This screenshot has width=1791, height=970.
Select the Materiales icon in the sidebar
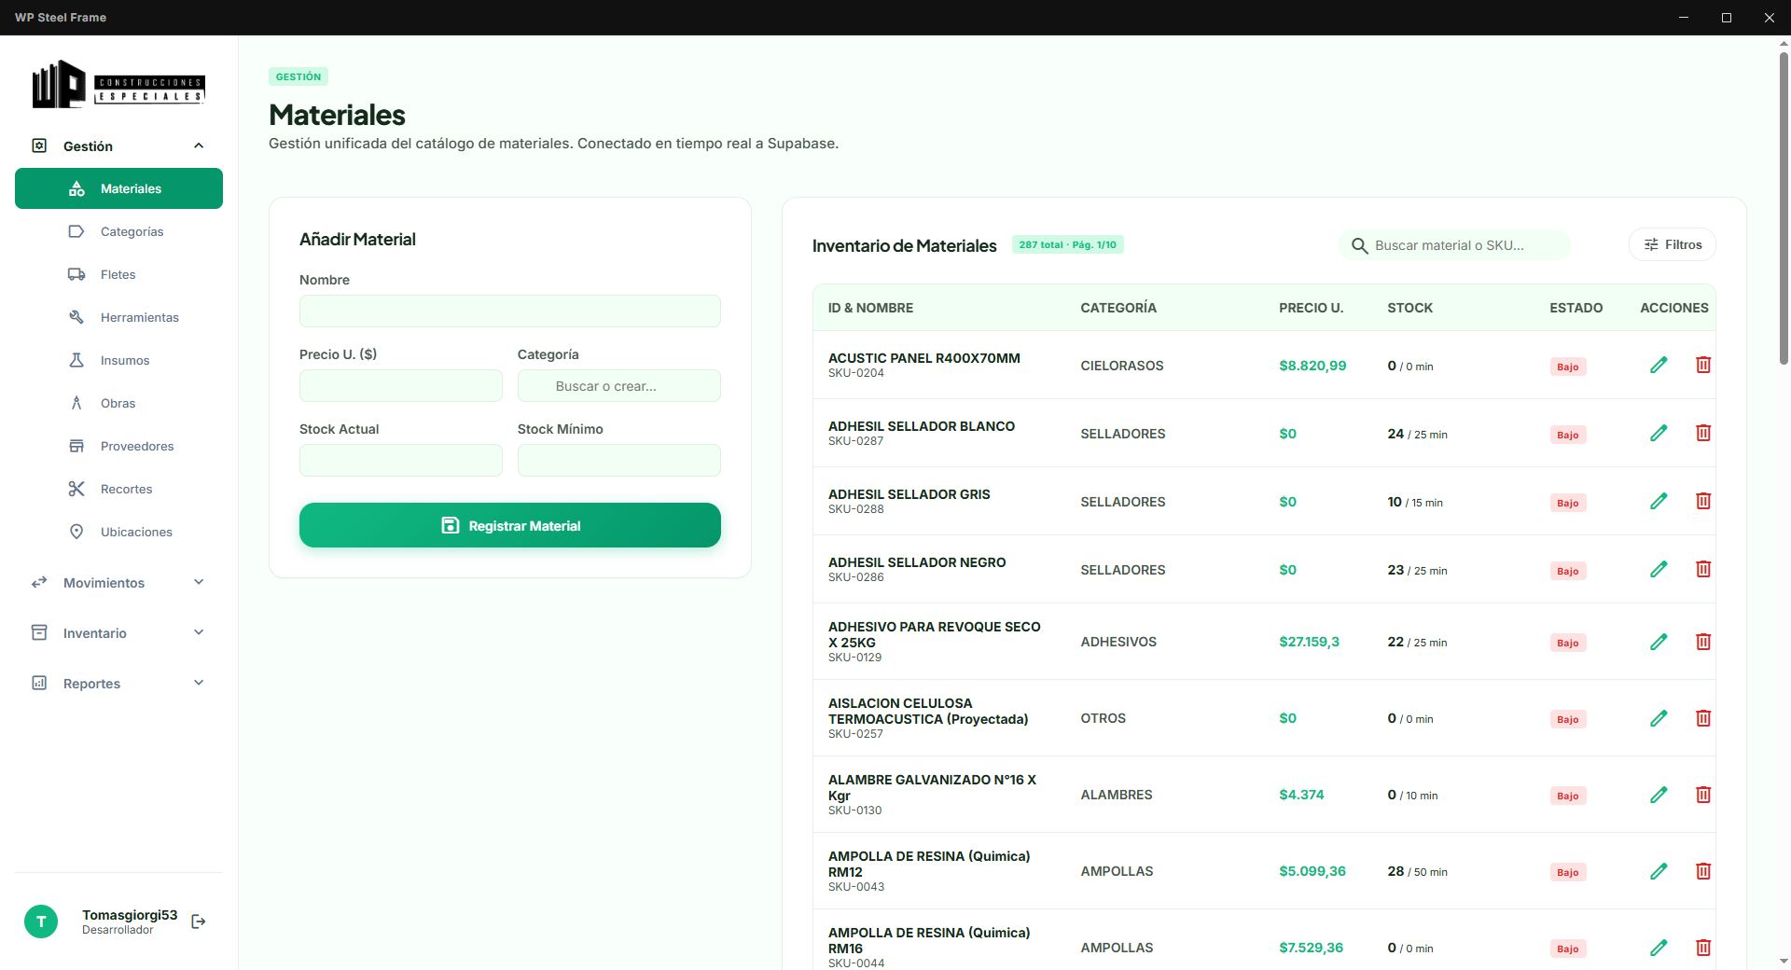click(76, 187)
